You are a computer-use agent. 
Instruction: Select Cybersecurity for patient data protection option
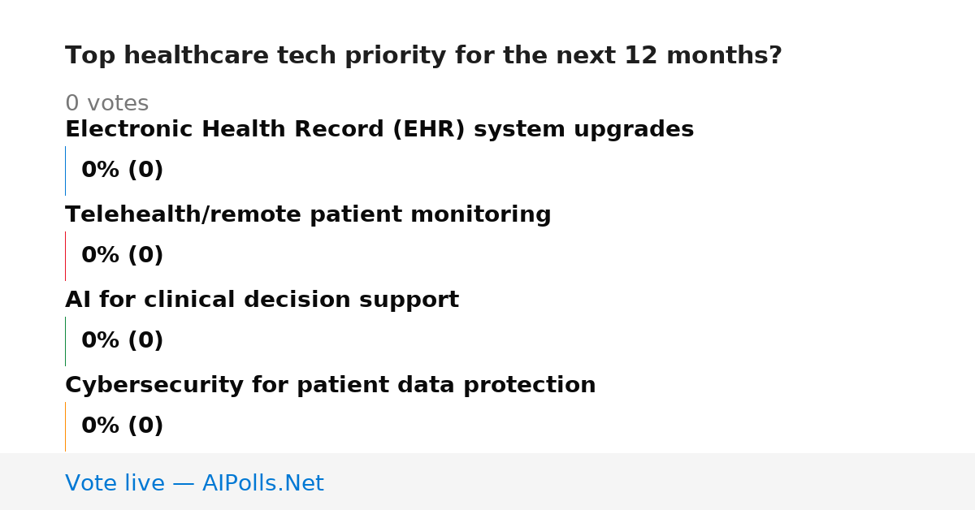tap(331, 386)
